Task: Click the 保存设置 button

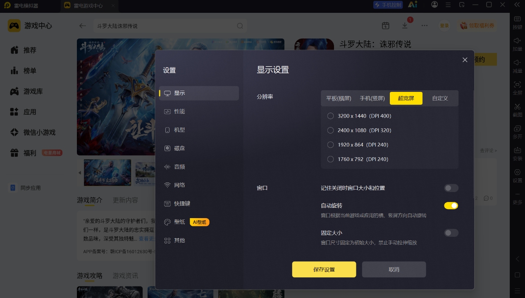Action: point(324,269)
